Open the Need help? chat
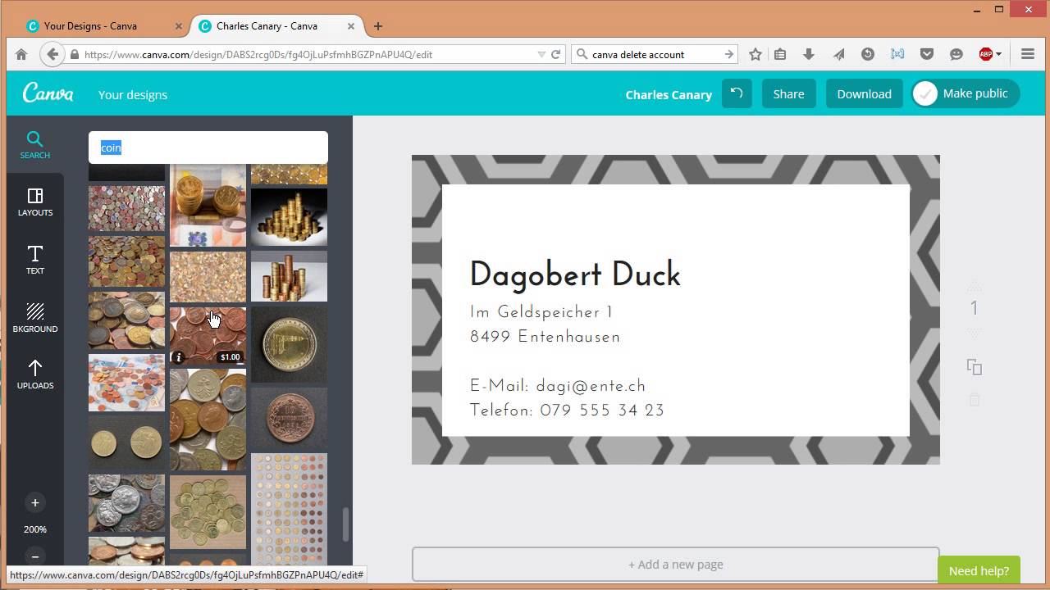 (x=979, y=571)
